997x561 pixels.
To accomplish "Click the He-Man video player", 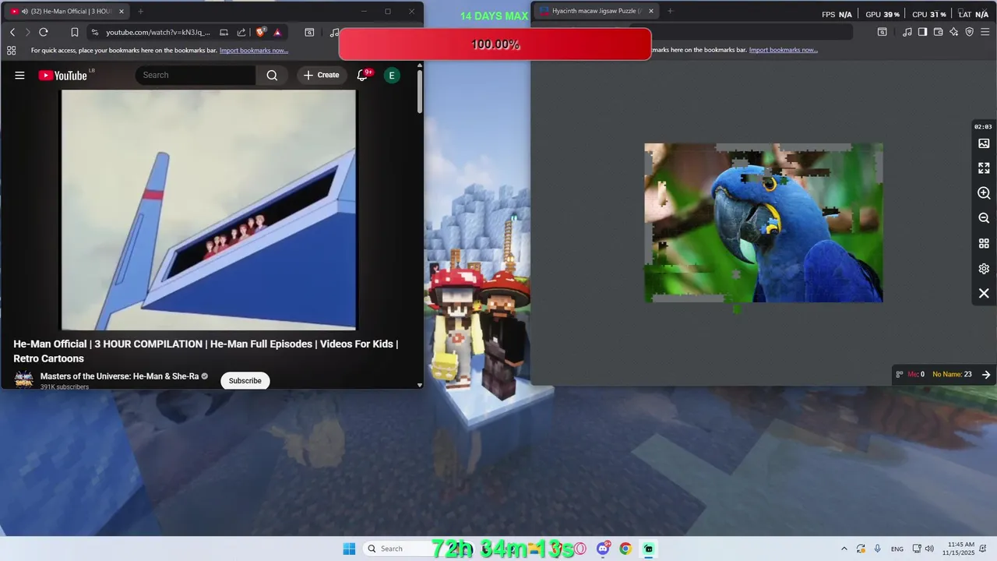I will point(209,210).
